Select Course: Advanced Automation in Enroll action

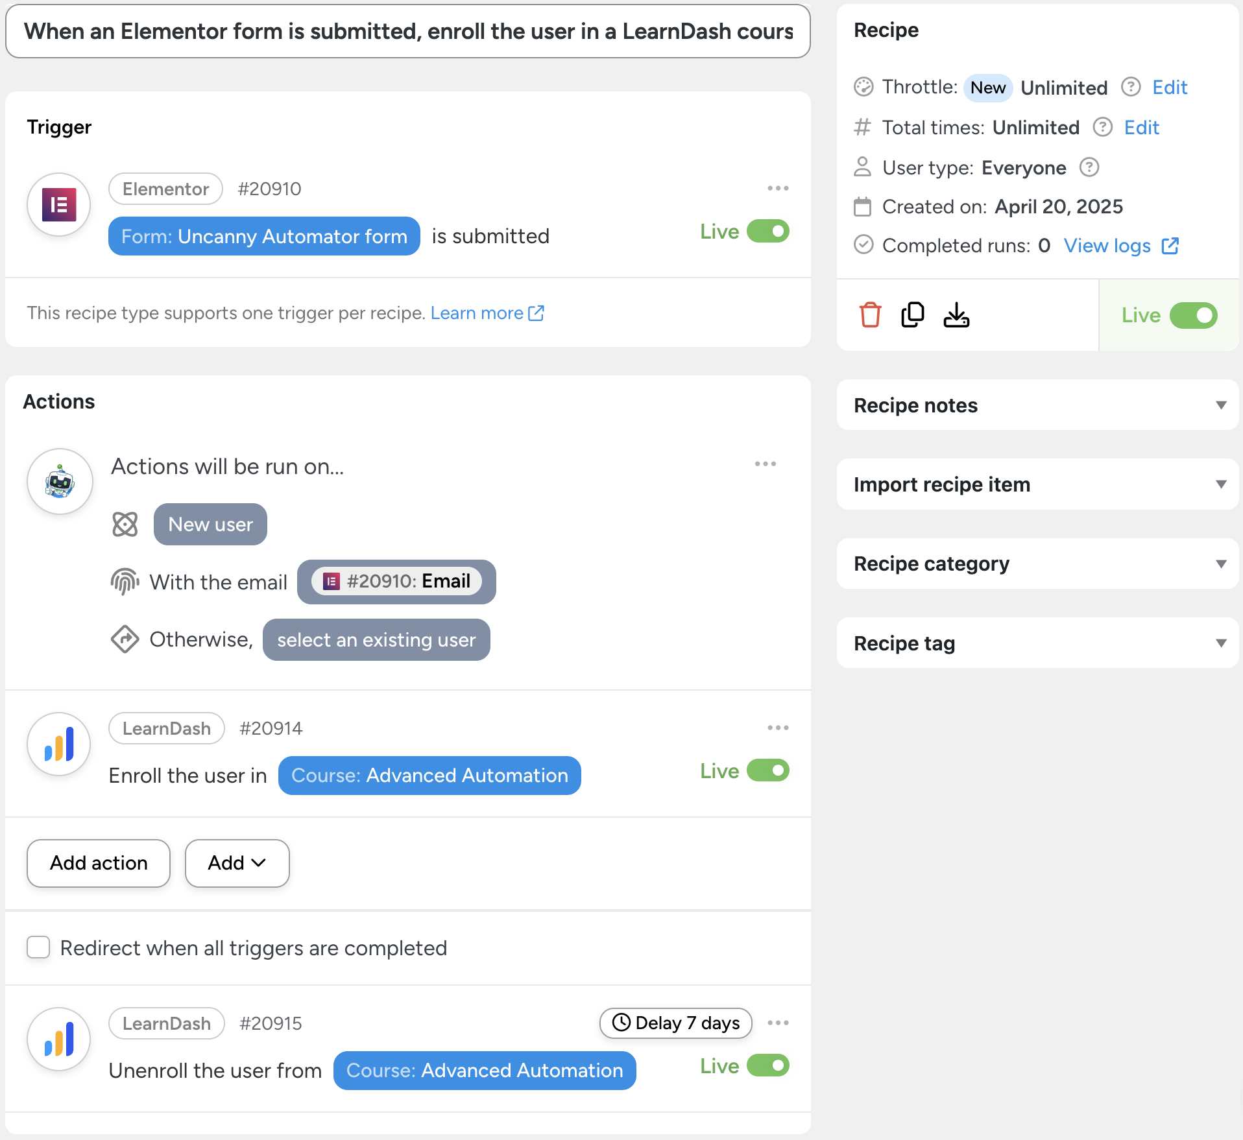[x=429, y=776]
